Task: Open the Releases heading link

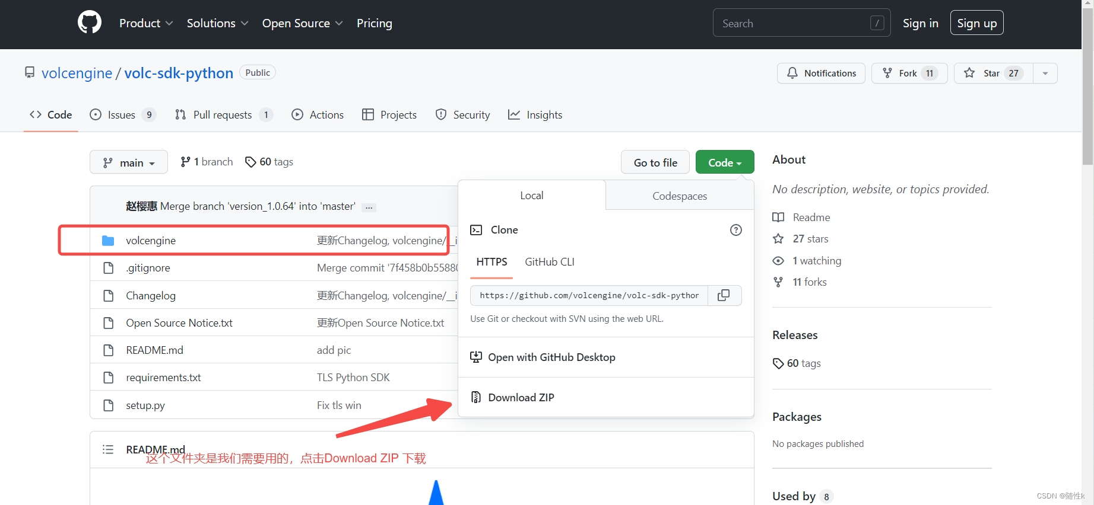Action: pyautogui.click(x=795, y=335)
